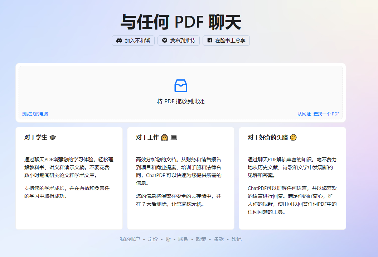This screenshot has width=378, height=257.
Task: Click the 政策 policy link
Action: pyautogui.click(x=201, y=239)
